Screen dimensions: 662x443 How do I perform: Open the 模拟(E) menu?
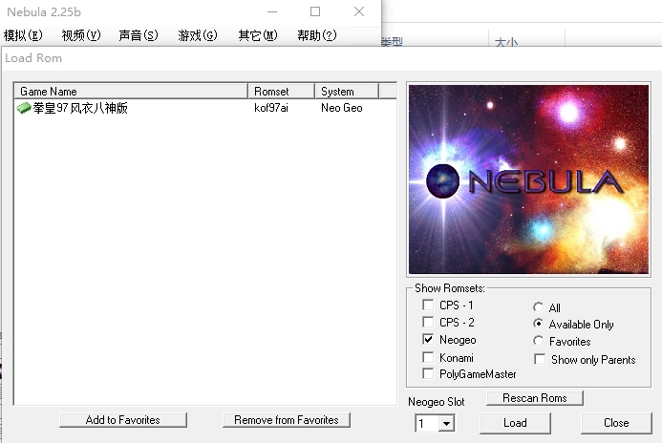coord(23,35)
